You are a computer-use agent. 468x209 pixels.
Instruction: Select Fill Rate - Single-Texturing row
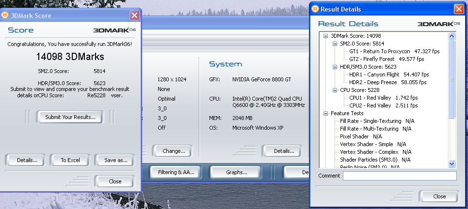[x=377, y=121]
